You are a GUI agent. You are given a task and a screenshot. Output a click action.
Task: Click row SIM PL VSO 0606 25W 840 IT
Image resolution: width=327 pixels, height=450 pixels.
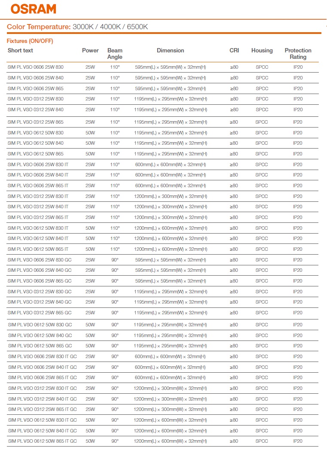pyautogui.click(x=38, y=175)
